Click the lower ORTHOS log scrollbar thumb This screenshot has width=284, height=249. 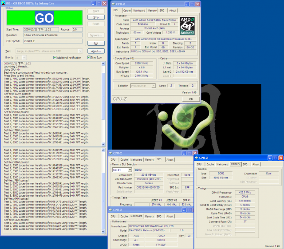point(103,201)
